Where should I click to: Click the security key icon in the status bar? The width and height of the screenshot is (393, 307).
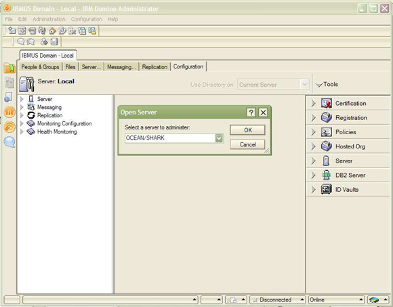point(232,300)
